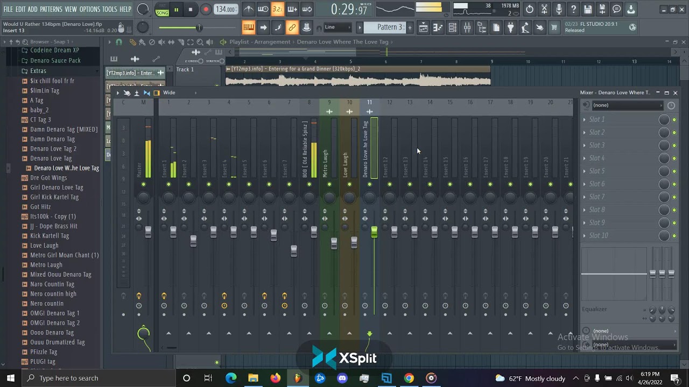Open the OPTIONS menu
This screenshot has width=689, height=387.
point(90,9)
